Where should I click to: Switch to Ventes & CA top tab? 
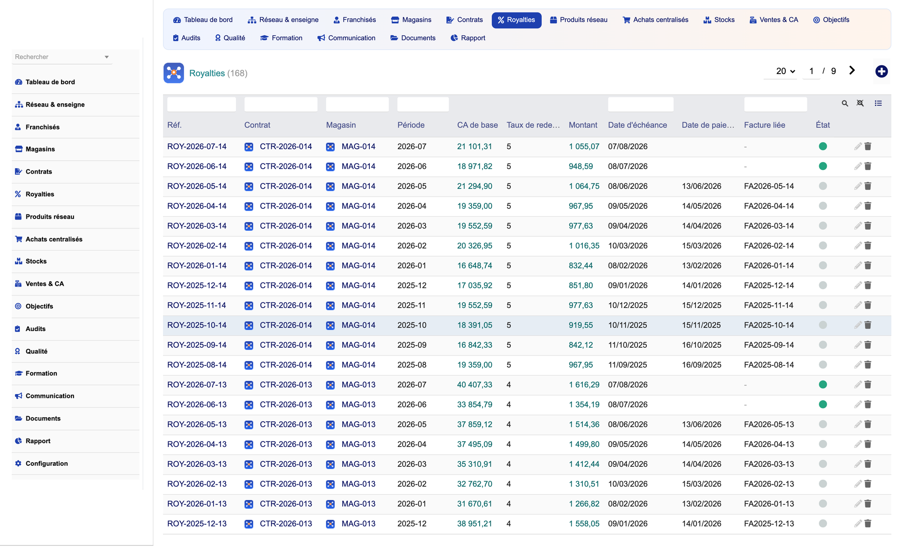pyautogui.click(x=774, y=20)
